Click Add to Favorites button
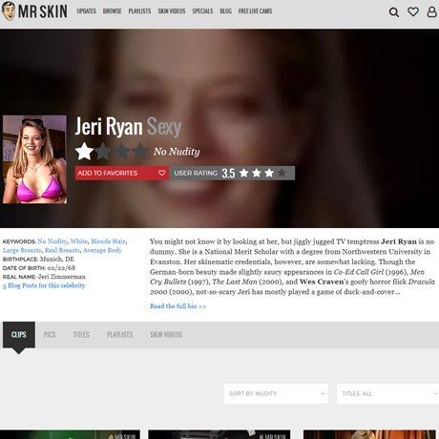Image resolution: width=439 pixels, height=439 pixels. 122,173
